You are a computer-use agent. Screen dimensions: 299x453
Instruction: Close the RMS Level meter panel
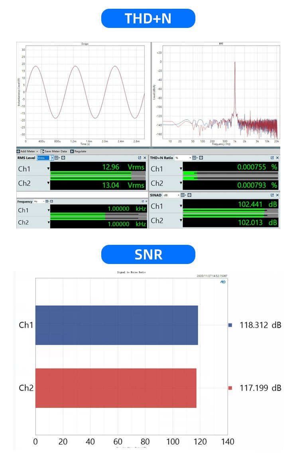[x=144, y=158]
